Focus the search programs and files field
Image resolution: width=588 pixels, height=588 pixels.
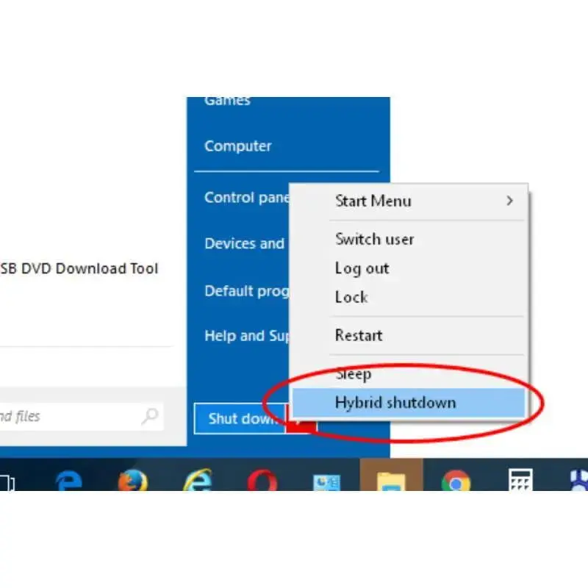[x=81, y=416]
